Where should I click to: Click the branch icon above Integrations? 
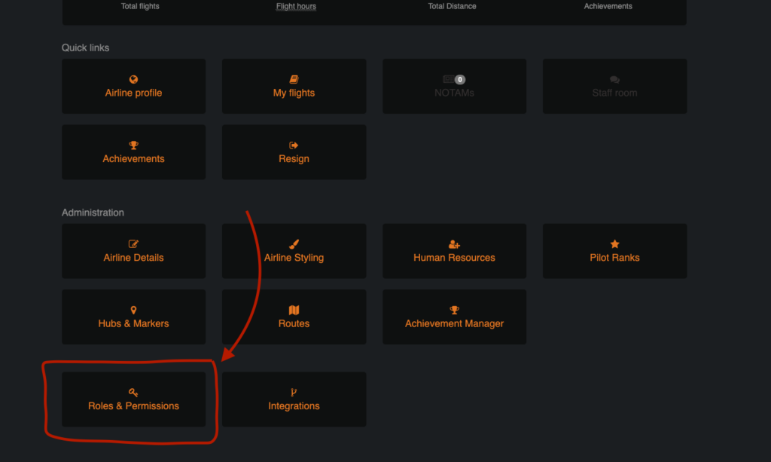tap(294, 392)
